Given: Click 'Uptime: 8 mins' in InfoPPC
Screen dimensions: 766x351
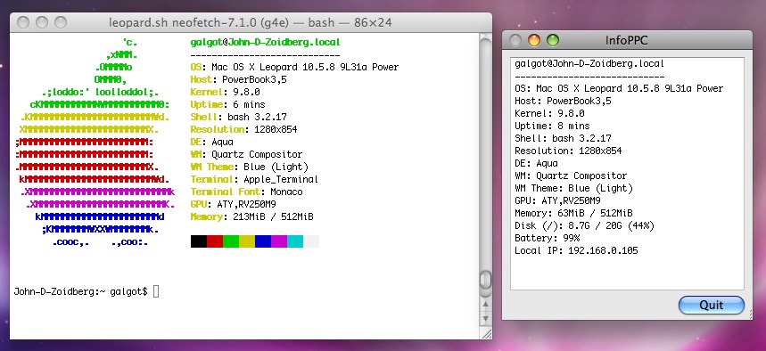Looking at the screenshot, I should tap(552, 126).
